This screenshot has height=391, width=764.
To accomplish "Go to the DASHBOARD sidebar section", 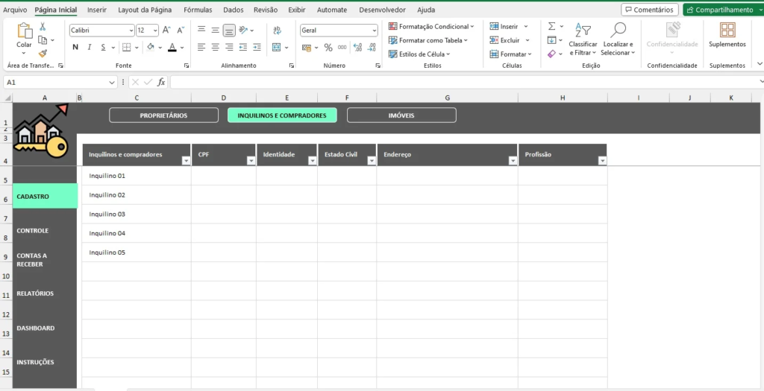I will (x=36, y=328).
